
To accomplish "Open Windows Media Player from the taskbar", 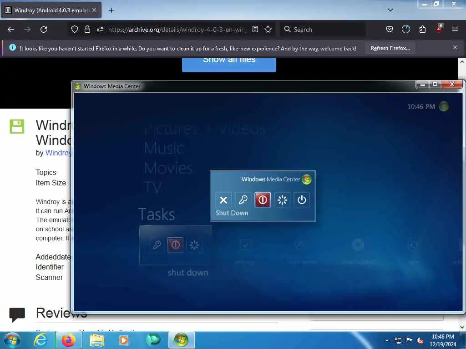I will [x=124, y=340].
